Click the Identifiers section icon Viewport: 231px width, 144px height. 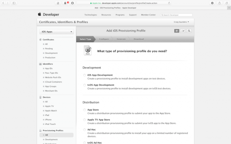pyautogui.click(x=40, y=64)
